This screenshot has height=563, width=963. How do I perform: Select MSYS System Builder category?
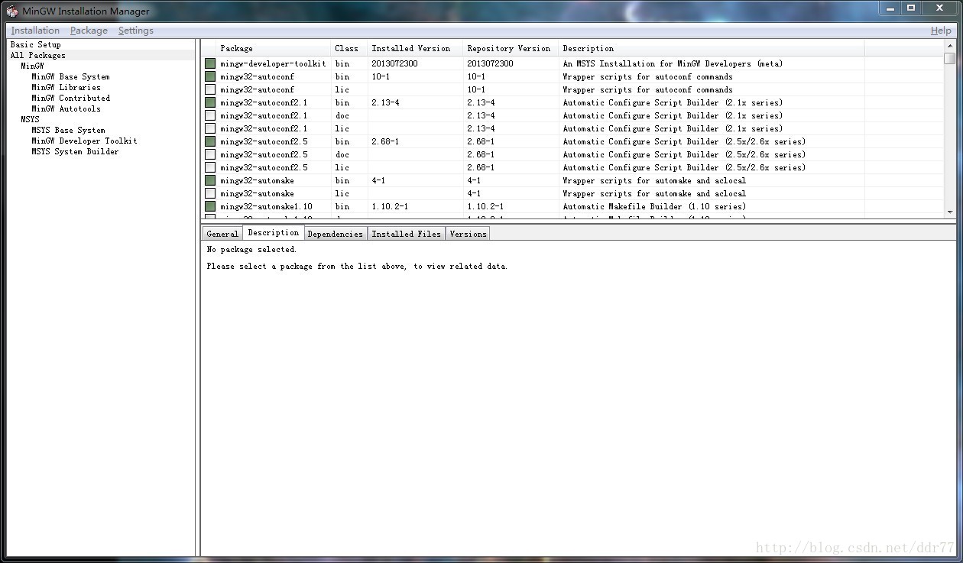pos(75,151)
